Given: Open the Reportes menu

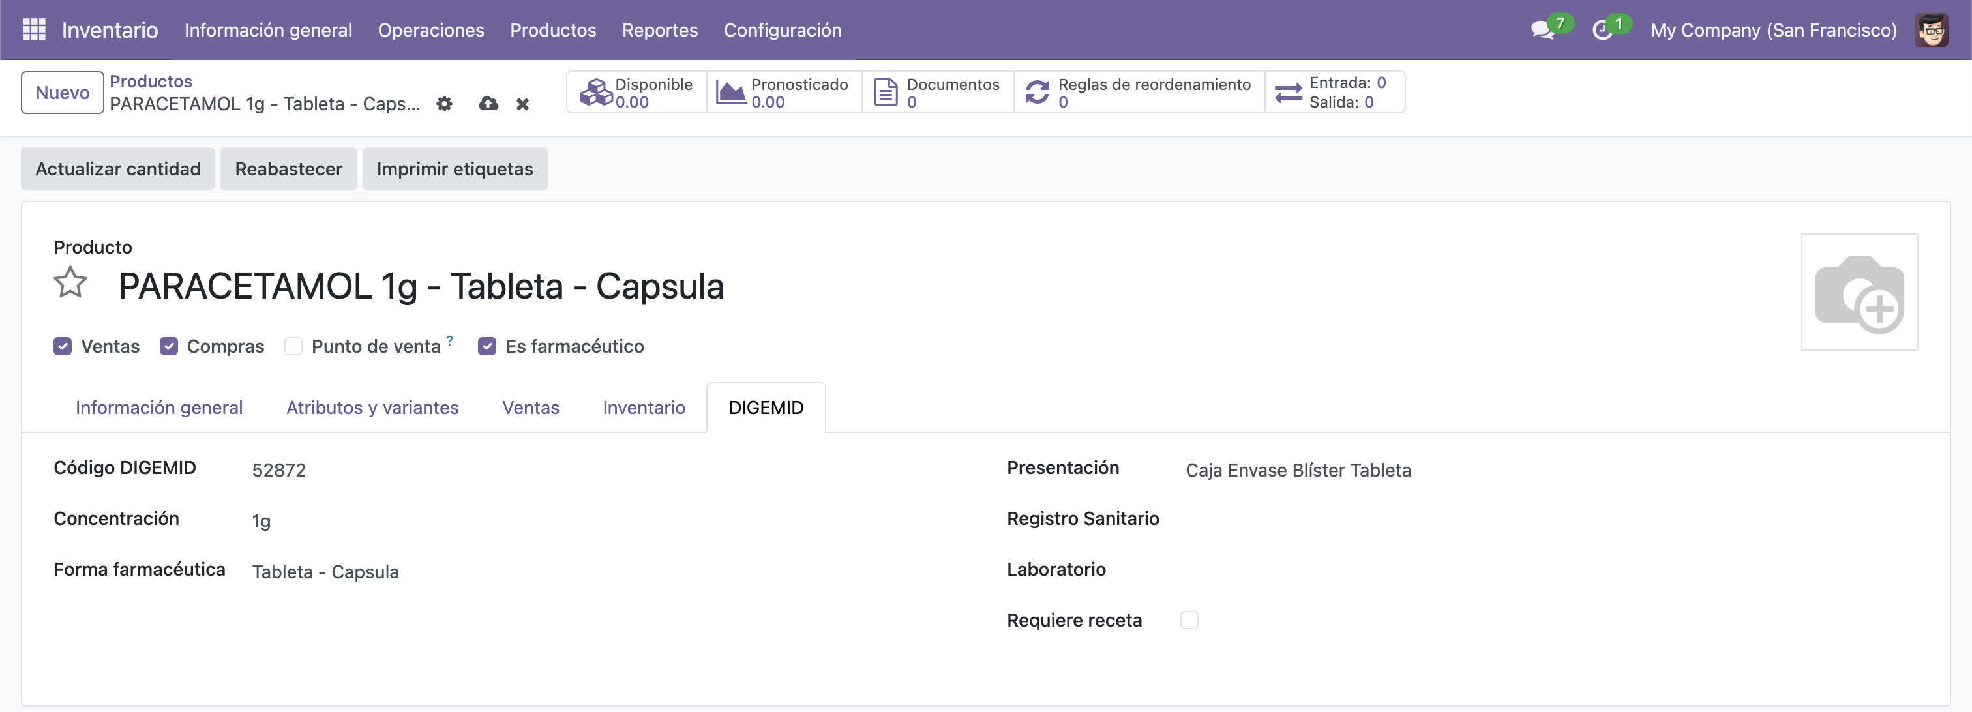Looking at the screenshot, I should point(660,30).
